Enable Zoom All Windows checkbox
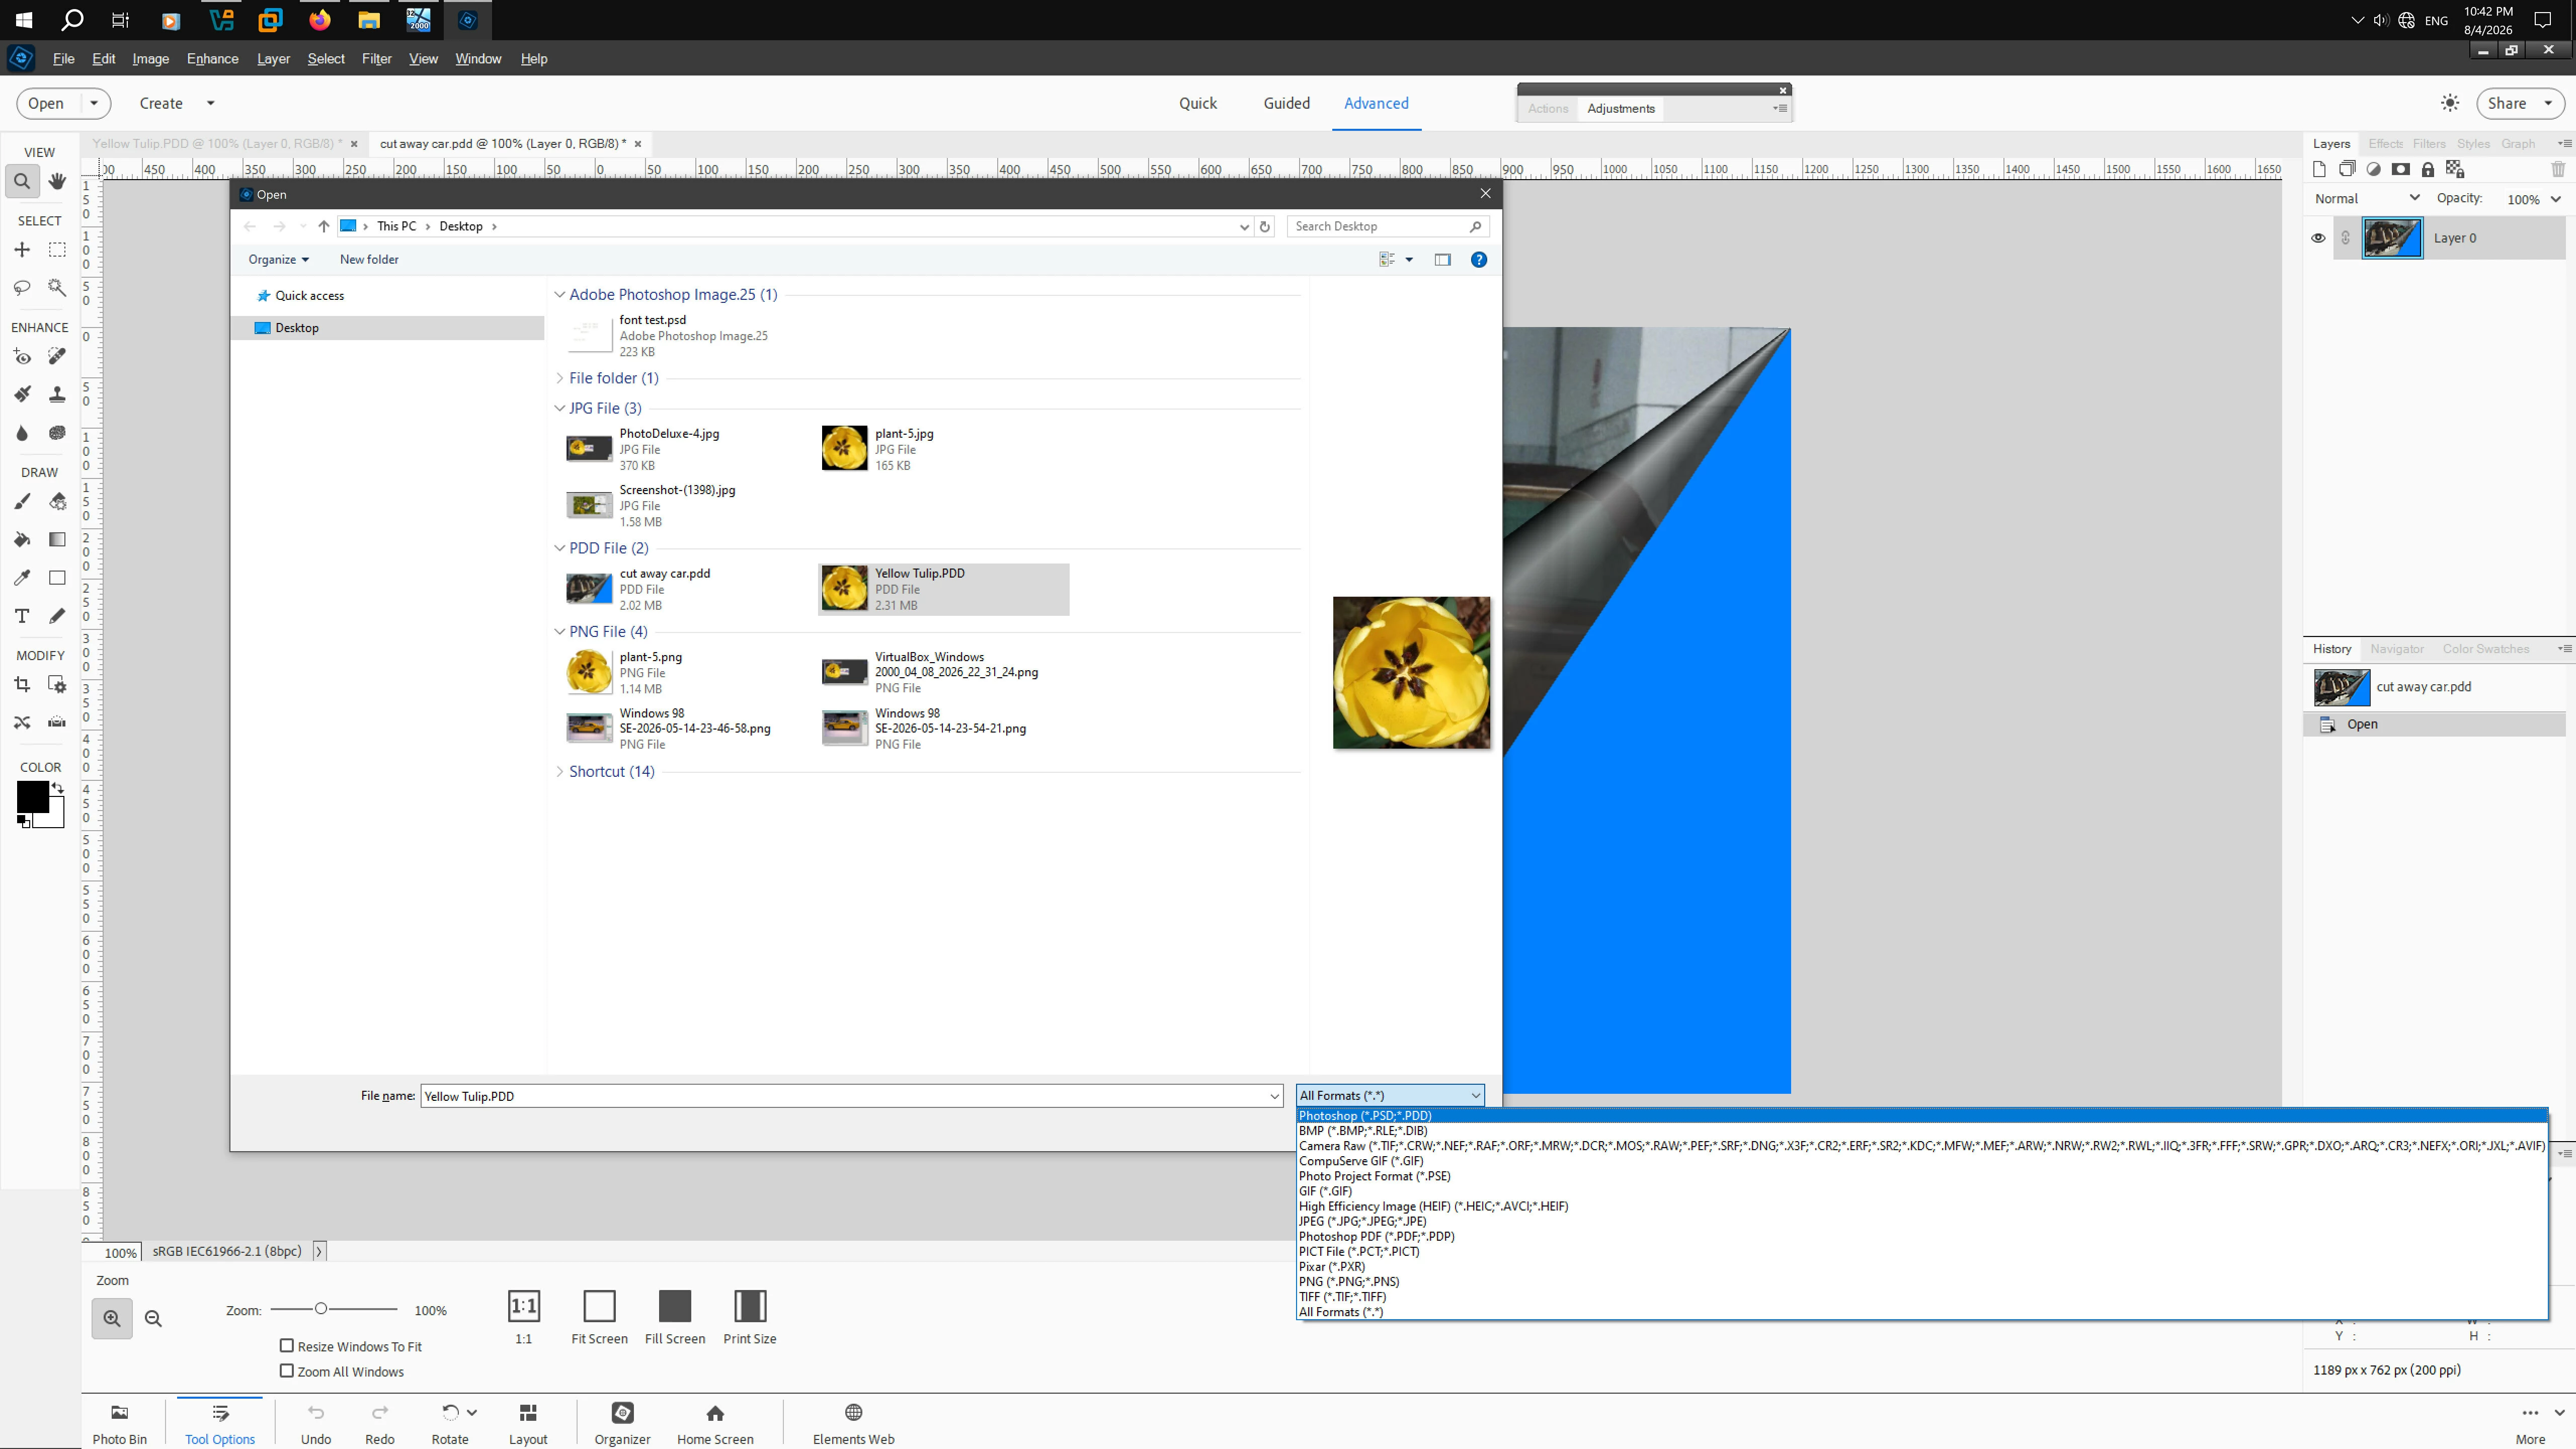2576x1449 pixels. click(x=287, y=1371)
